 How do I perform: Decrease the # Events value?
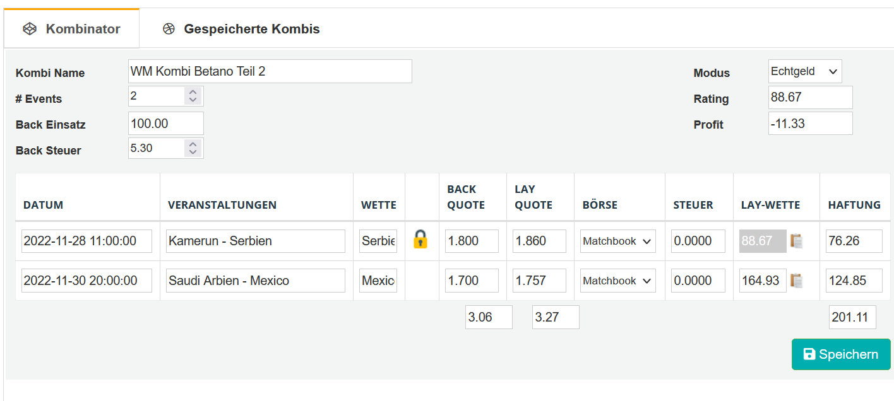point(193,100)
